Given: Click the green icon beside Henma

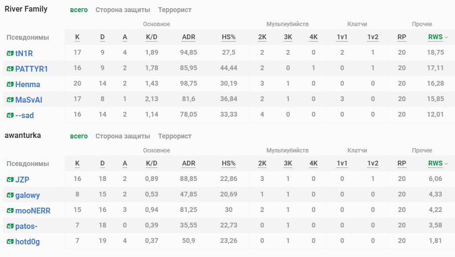Looking at the screenshot, I should tap(10, 84).
